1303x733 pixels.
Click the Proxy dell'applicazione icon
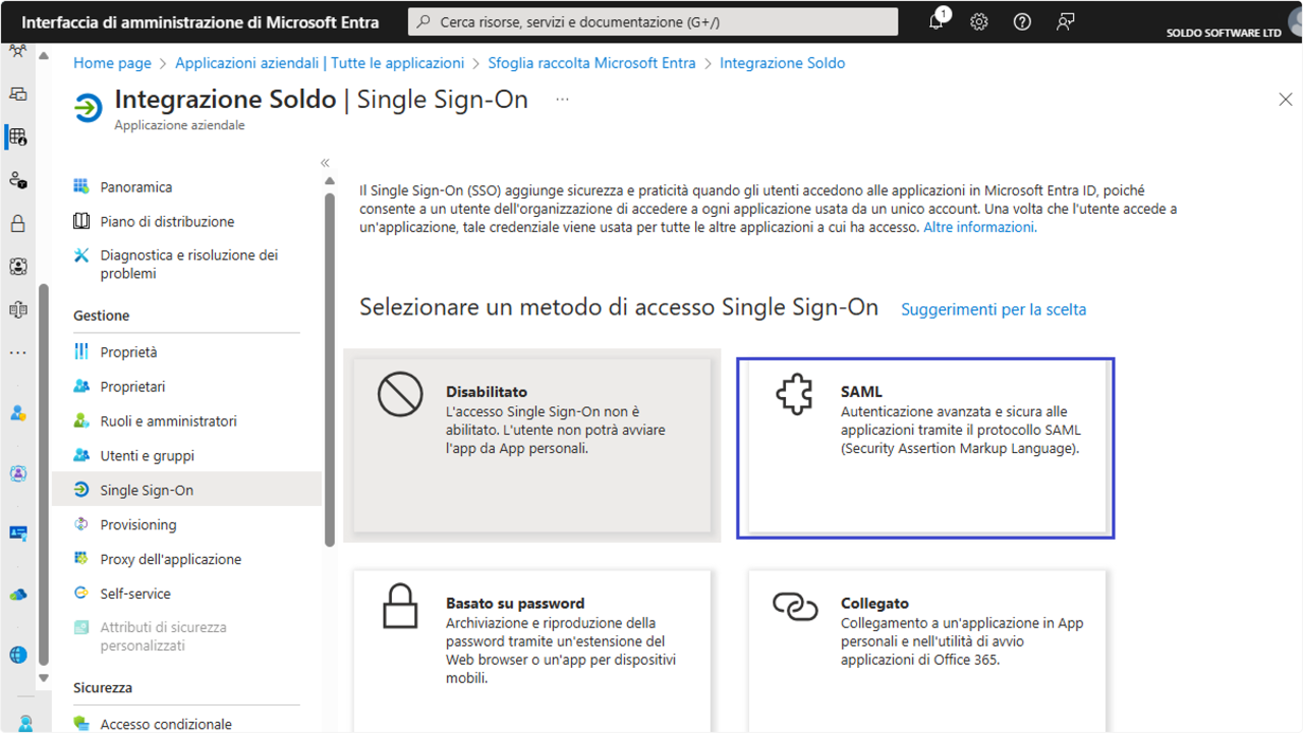(81, 558)
